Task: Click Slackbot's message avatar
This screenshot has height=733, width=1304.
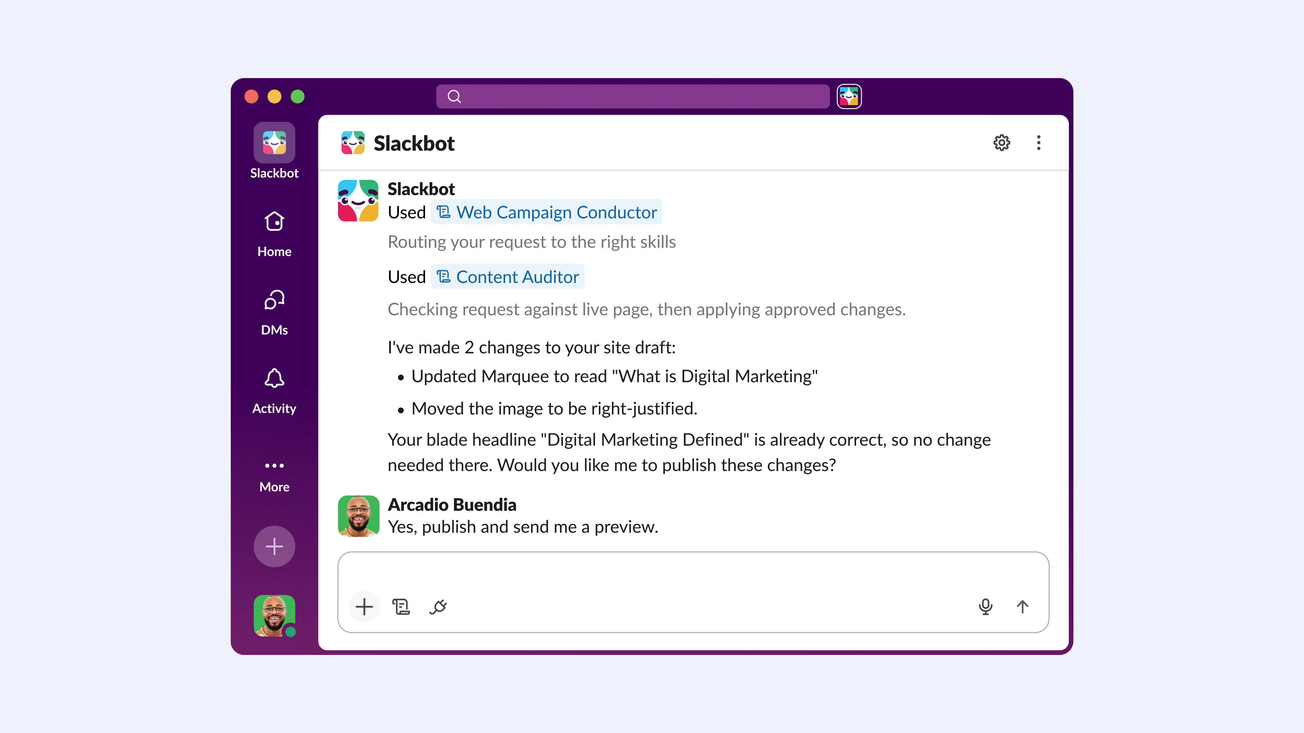Action: pyautogui.click(x=358, y=200)
